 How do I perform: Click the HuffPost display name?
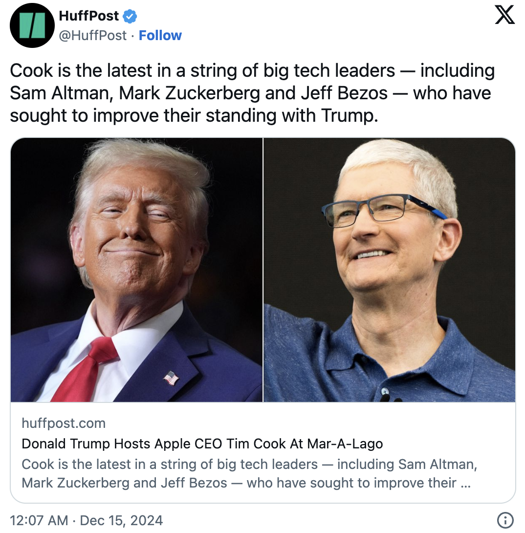point(88,16)
